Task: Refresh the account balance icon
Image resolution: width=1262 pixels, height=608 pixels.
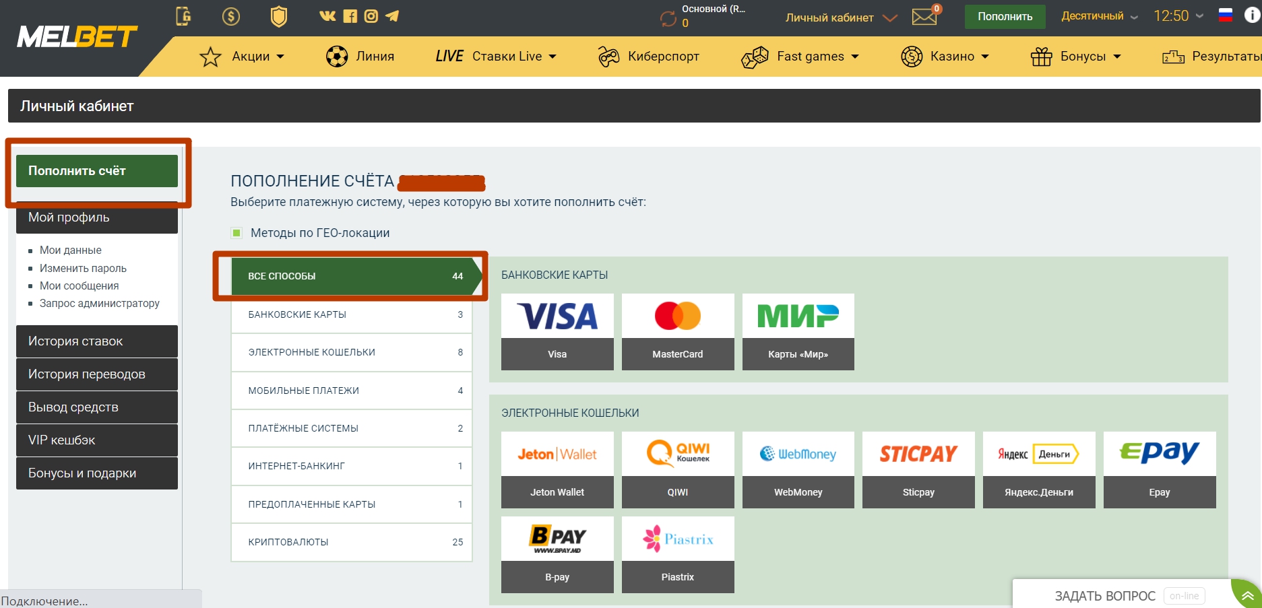Action: pyautogui.click(x=668, y=19)
